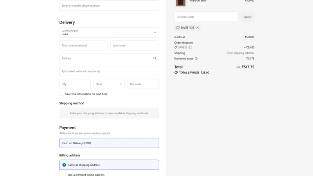Viewport: 313px width, 176px height.
Task: Click the Total Savings tag icon
Action: (x=176, y=72)
